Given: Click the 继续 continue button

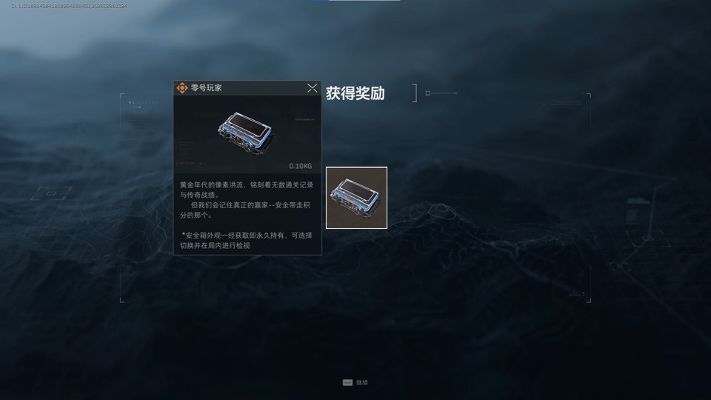Looking at the screenshot, I should point(362,382).
